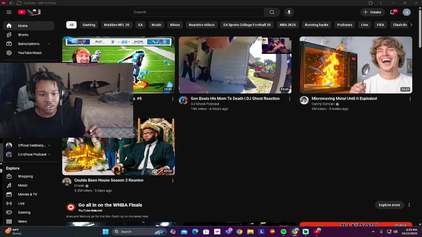Open the account avatar menu
This screenshot has width=422, height=237.
pos(407,12)
